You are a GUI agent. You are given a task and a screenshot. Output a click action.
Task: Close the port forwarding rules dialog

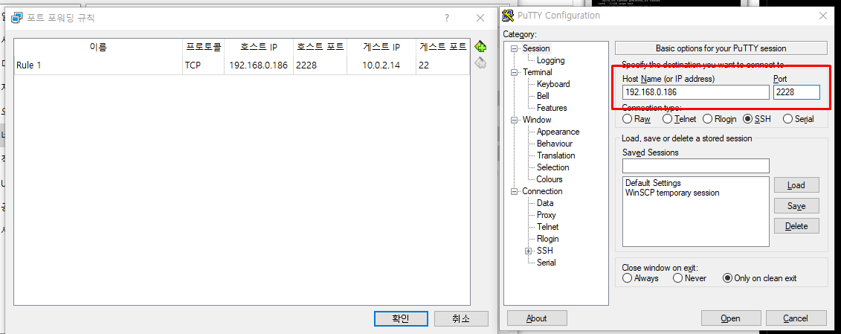[x=480, y=19]
